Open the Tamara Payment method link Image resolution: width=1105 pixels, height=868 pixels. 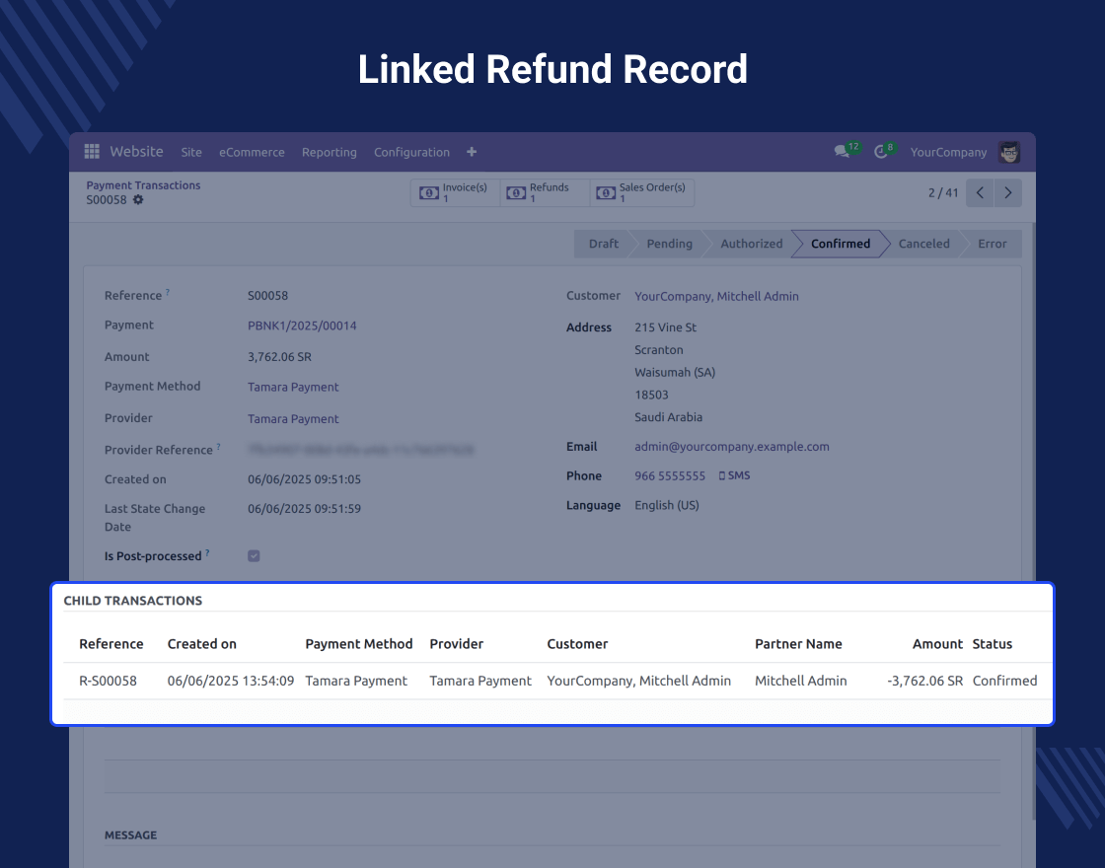(293, 387)
